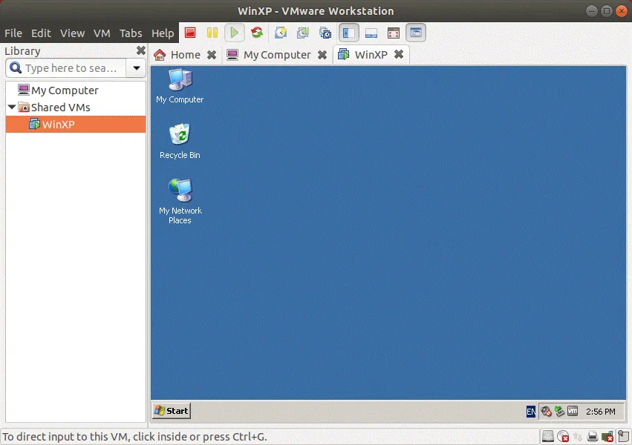Revert to the previous snapshot icon
This screenshot has width=632, height=445.
point(302,33)
